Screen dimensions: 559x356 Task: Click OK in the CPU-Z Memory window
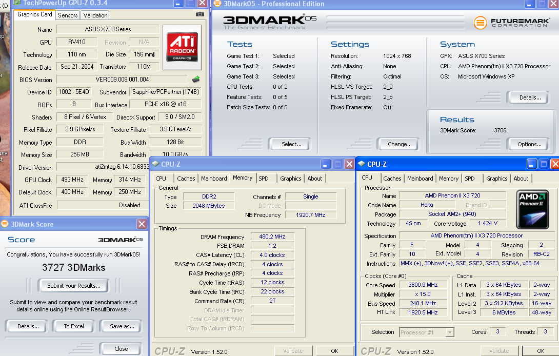point(334,351)
